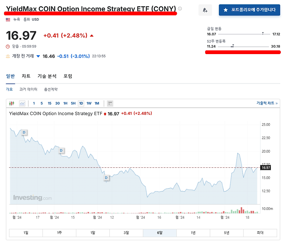Click the clock icon beside 닫음
Viewport: 288px width, 243px height.
(7, 47)
